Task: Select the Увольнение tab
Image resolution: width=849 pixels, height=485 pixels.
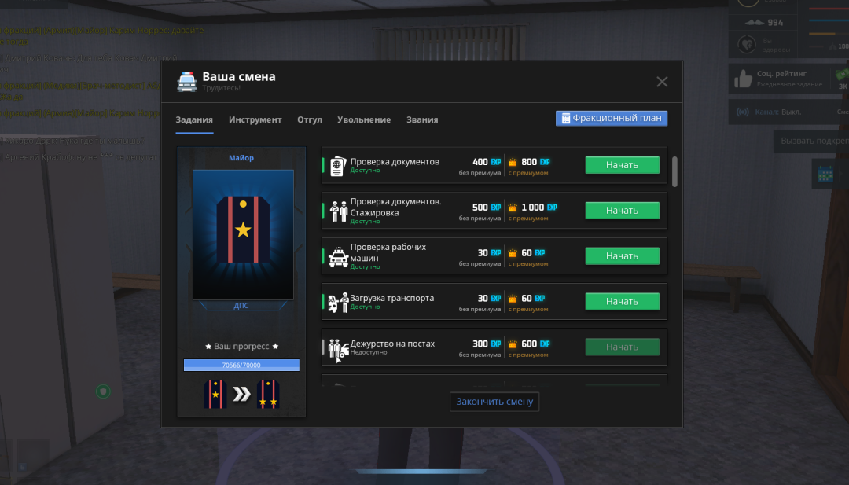Action: [364, 119]
